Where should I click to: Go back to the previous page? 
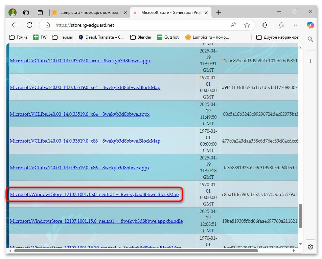point(15,25)
